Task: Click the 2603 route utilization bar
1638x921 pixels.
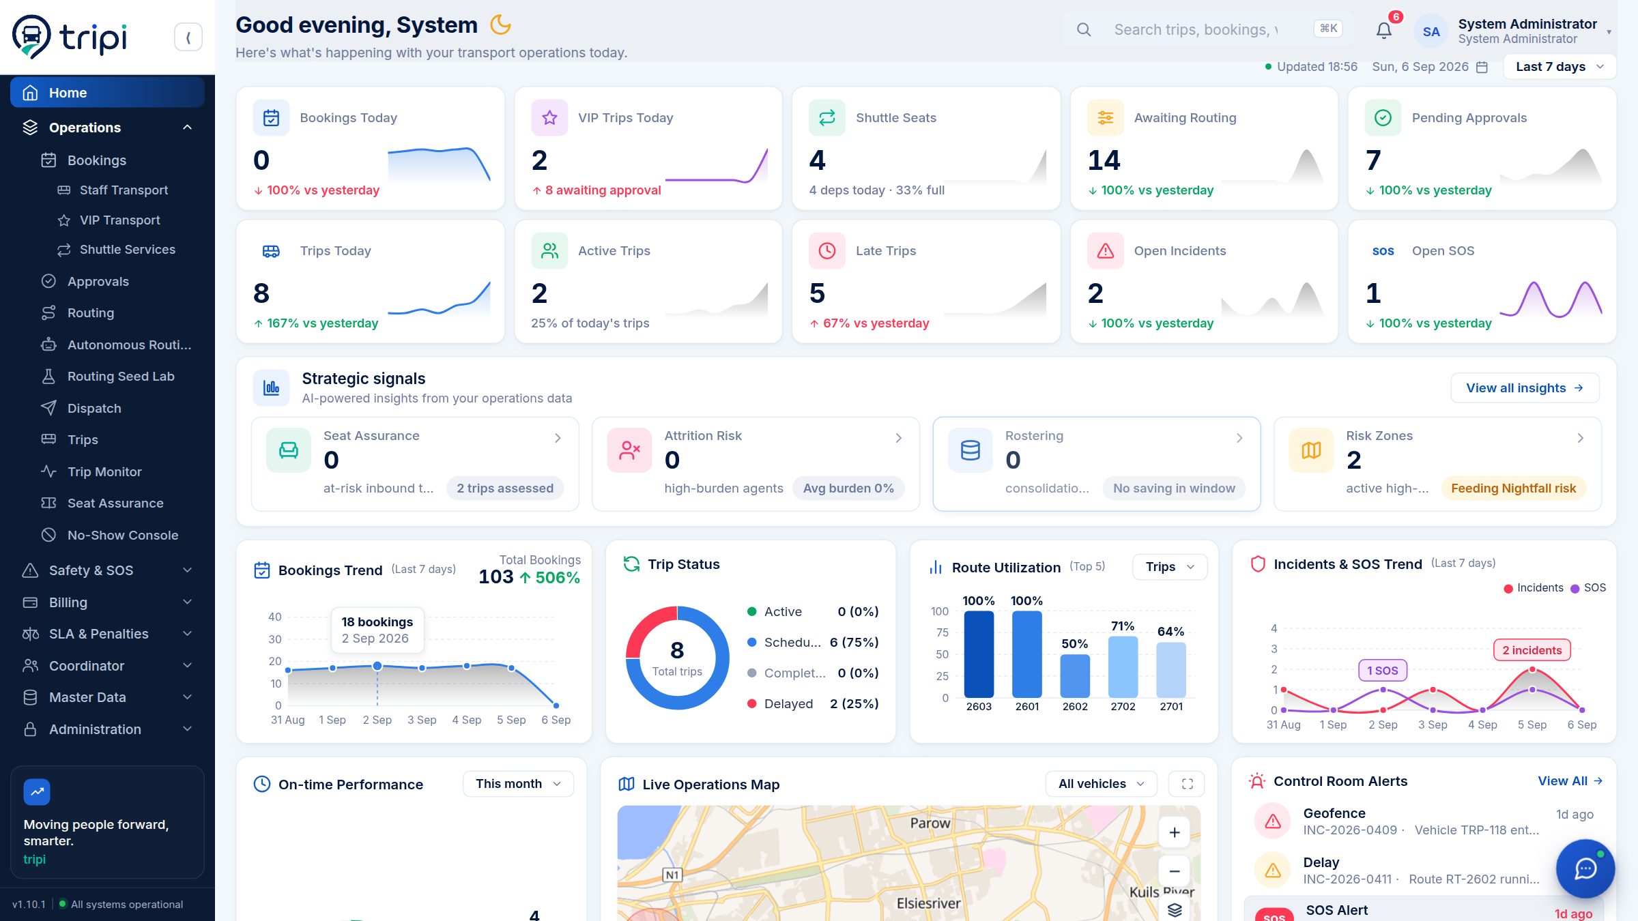Action: coord(979,654)
